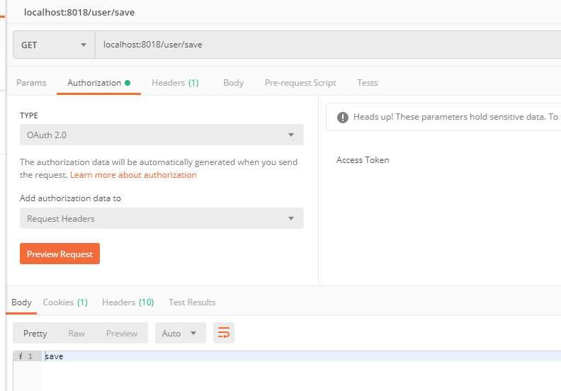
Task: Click the 'save' response text
Action: (x=54, y=356)
